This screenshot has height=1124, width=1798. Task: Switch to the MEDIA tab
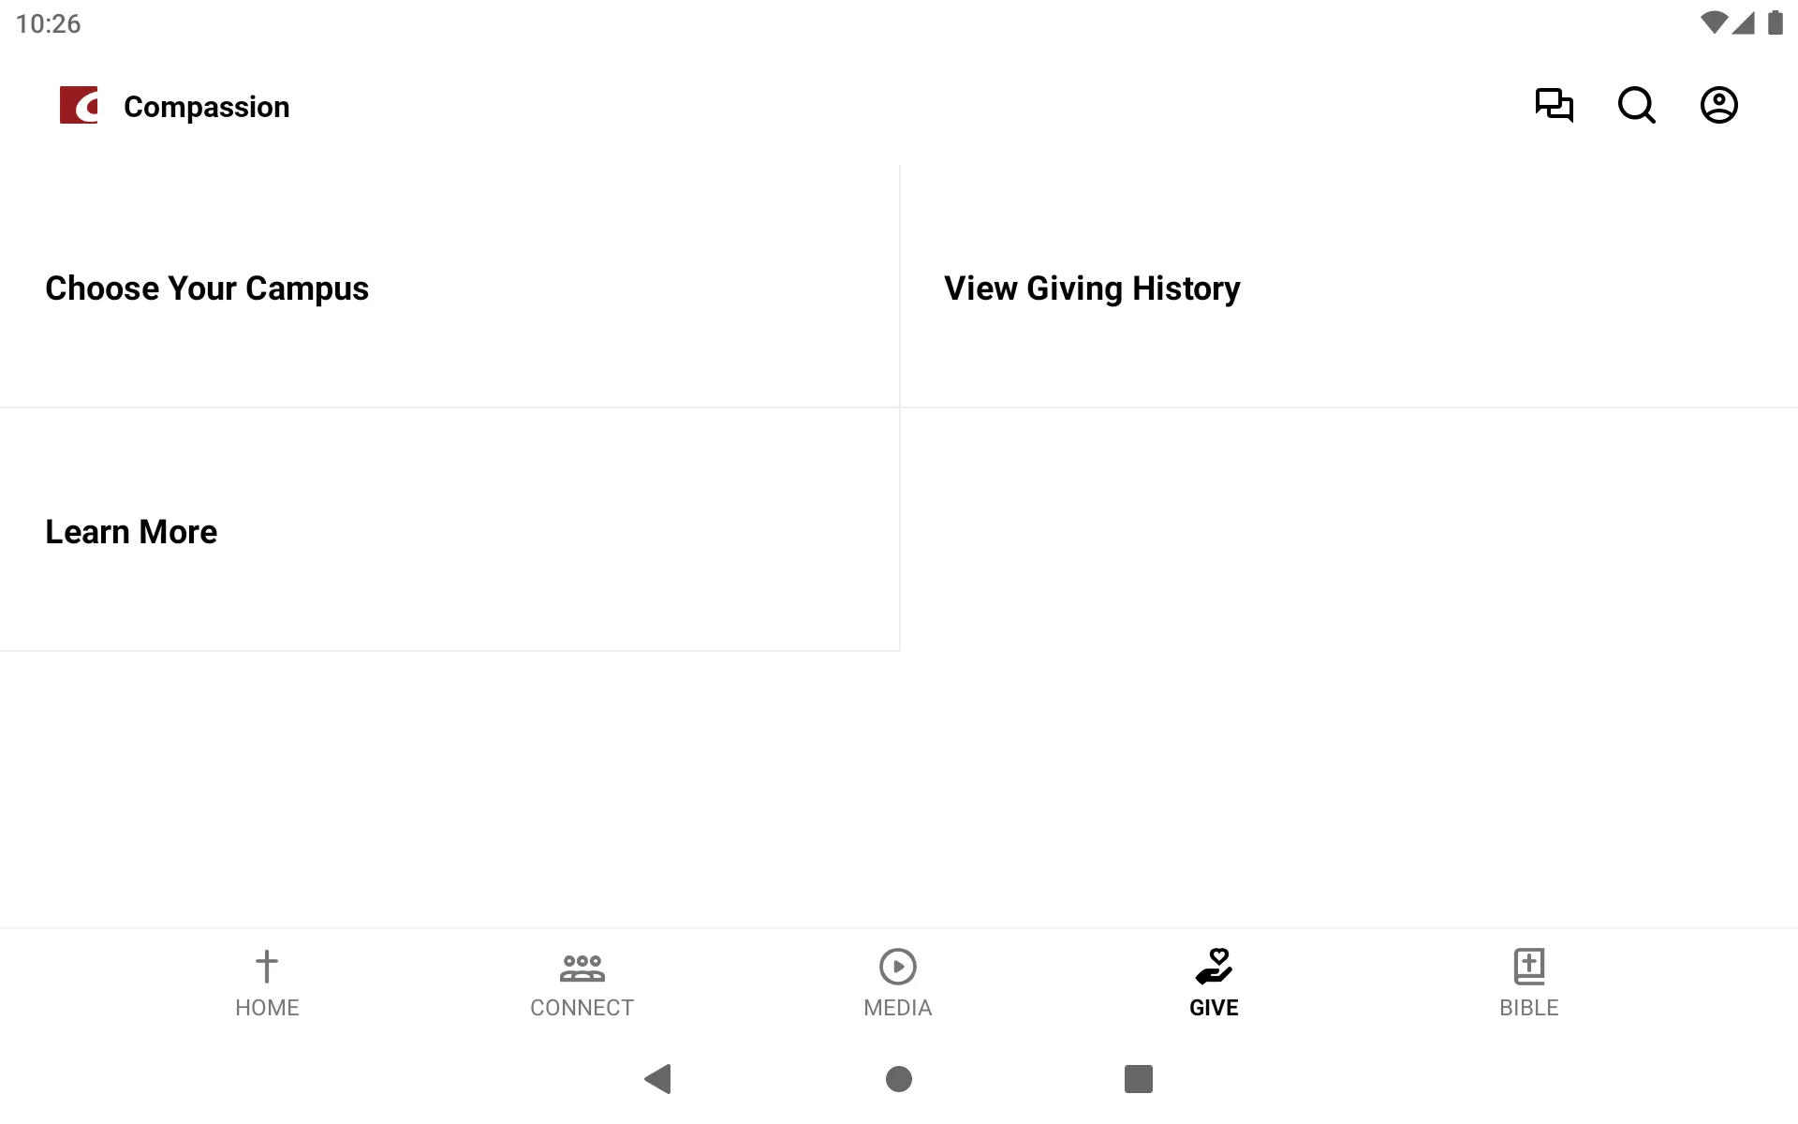(x=898, y=983)
